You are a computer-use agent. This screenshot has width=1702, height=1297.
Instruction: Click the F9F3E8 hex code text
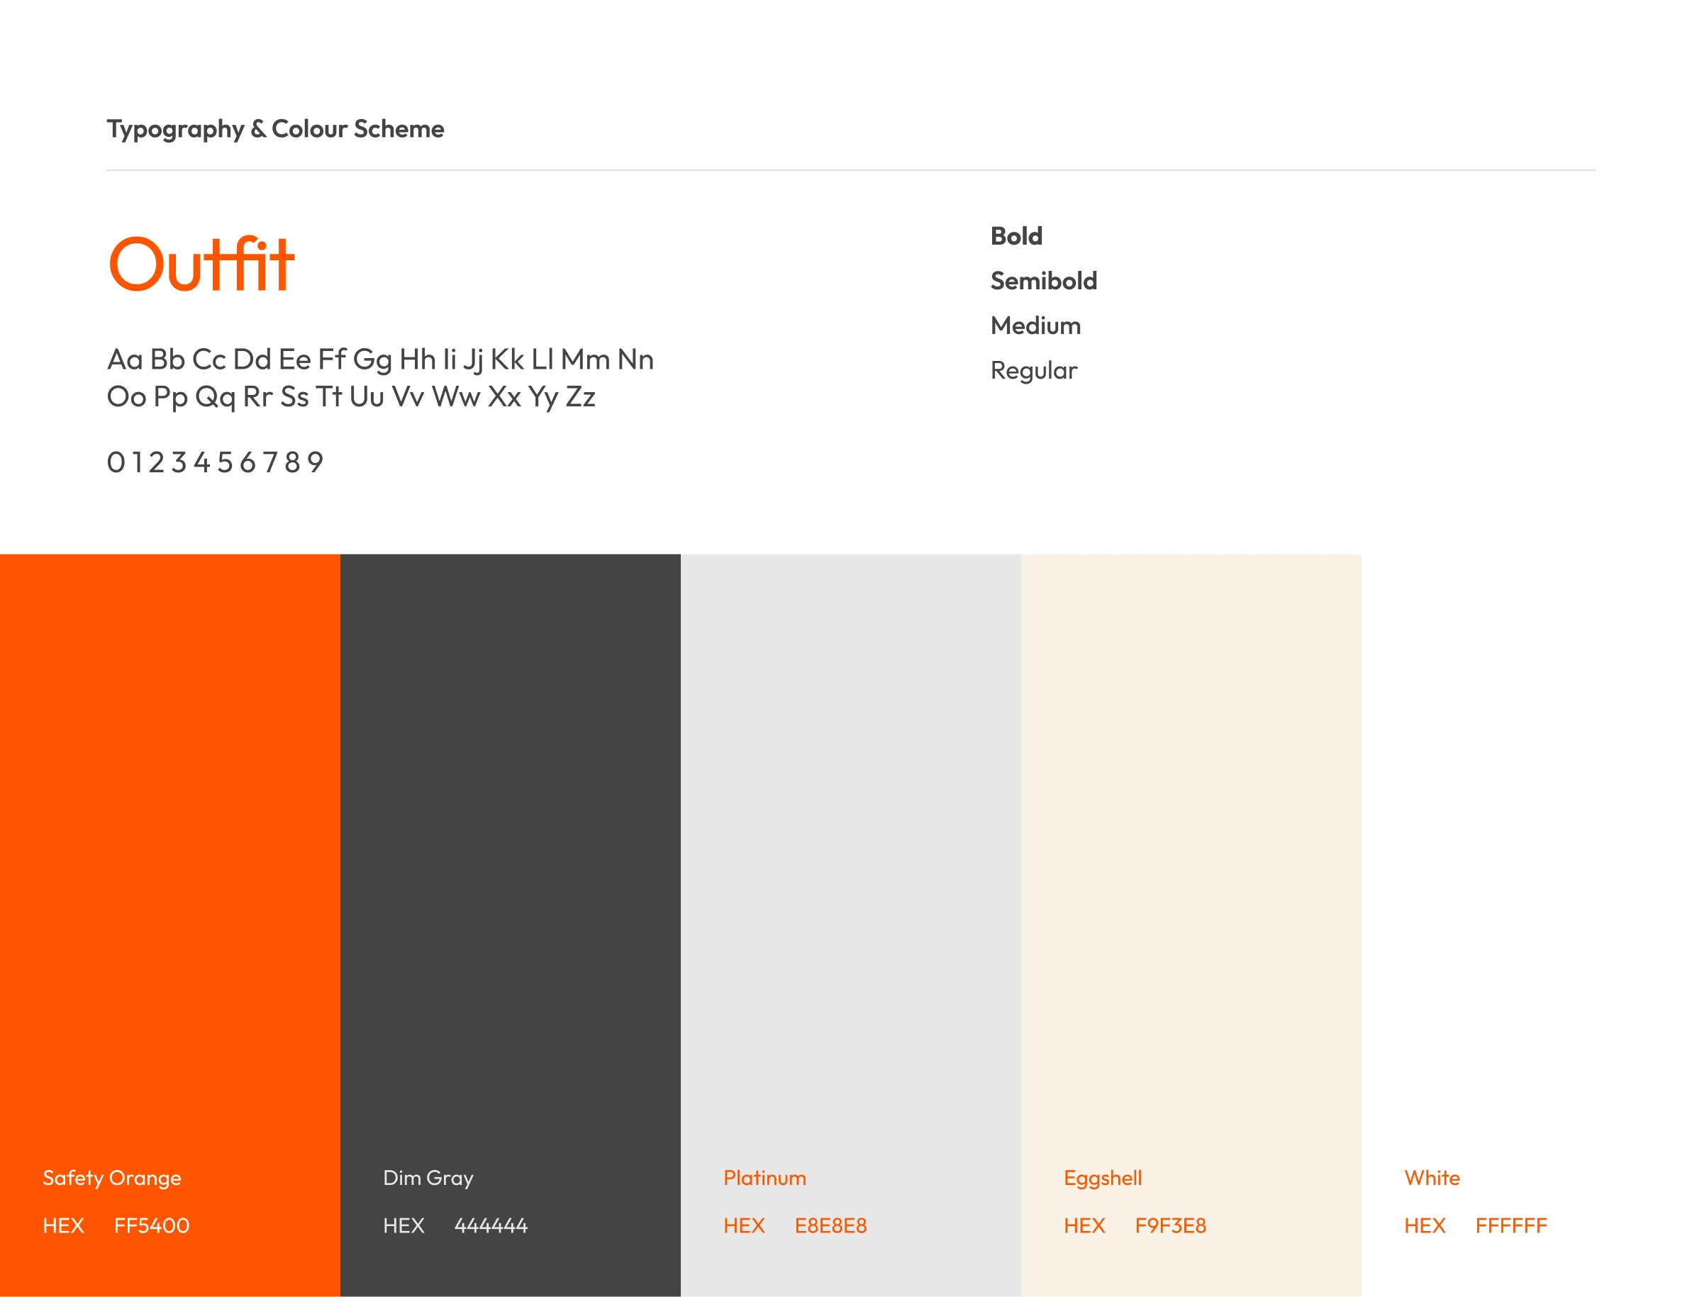1170,1226
